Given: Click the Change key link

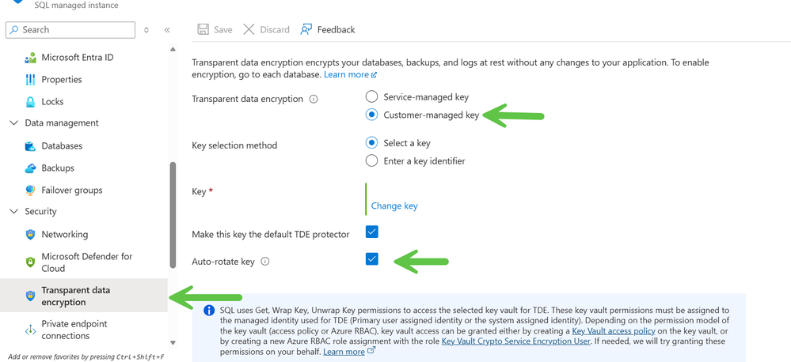Looking at the screenshot, I should point(394,206).
